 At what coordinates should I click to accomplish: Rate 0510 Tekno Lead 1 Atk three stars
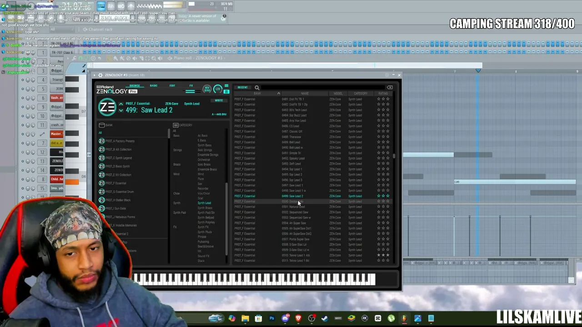[x=387, y=255]
